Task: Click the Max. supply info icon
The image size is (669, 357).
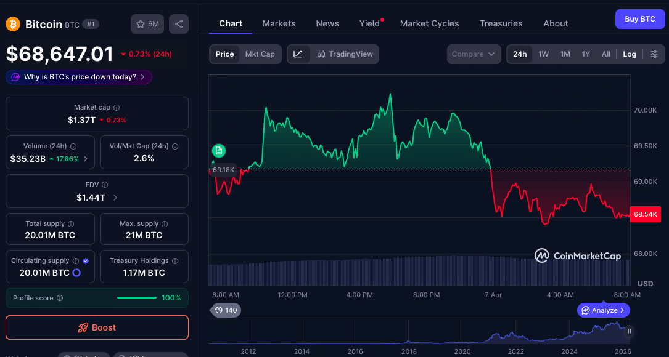Action: 165,224
